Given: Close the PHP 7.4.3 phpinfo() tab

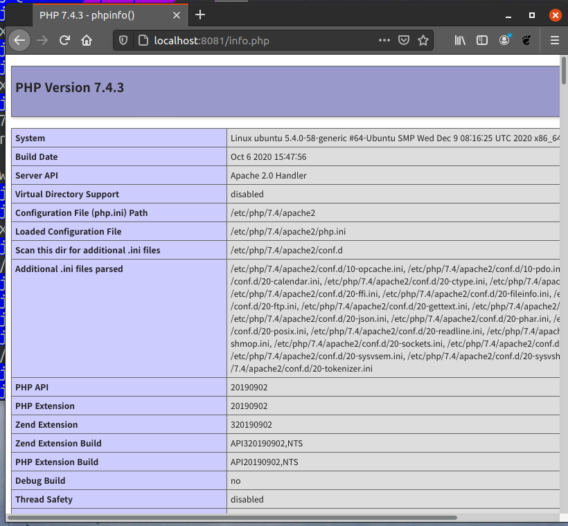Looking at the screenshot, I should pyautogui.click(x=177, y=15).
